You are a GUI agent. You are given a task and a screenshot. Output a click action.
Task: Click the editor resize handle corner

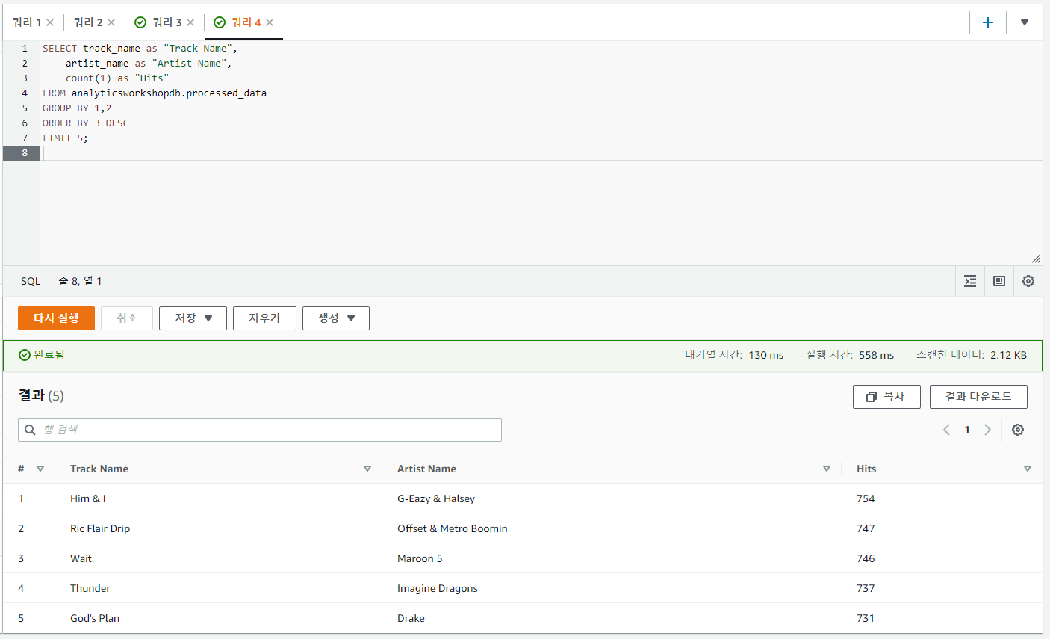pyautogui.click(x=1036, y=259)
